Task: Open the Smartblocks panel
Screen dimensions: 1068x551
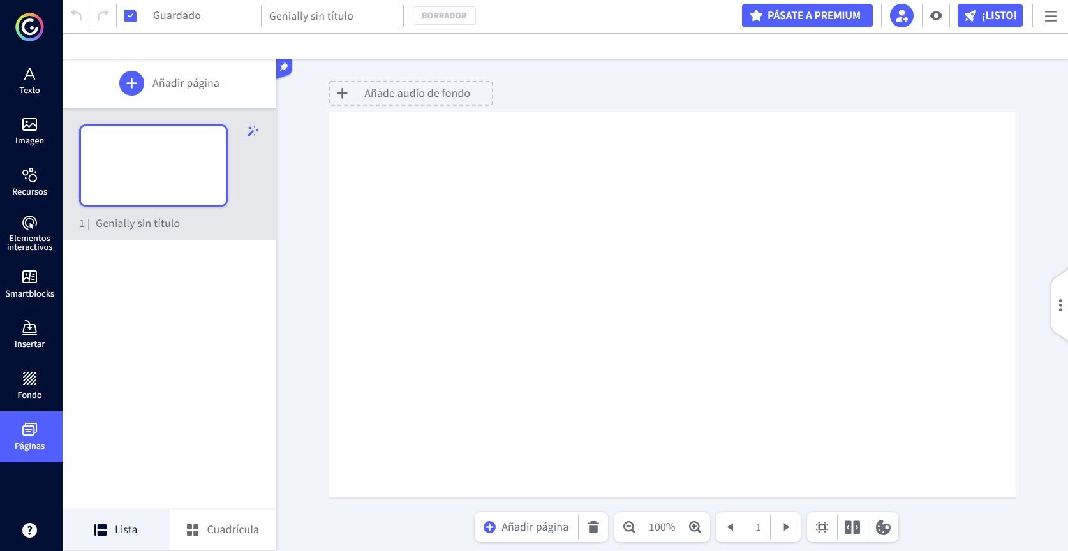Action: pos(29,284)
